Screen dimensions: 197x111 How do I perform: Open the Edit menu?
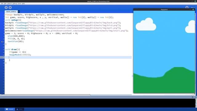5,3
